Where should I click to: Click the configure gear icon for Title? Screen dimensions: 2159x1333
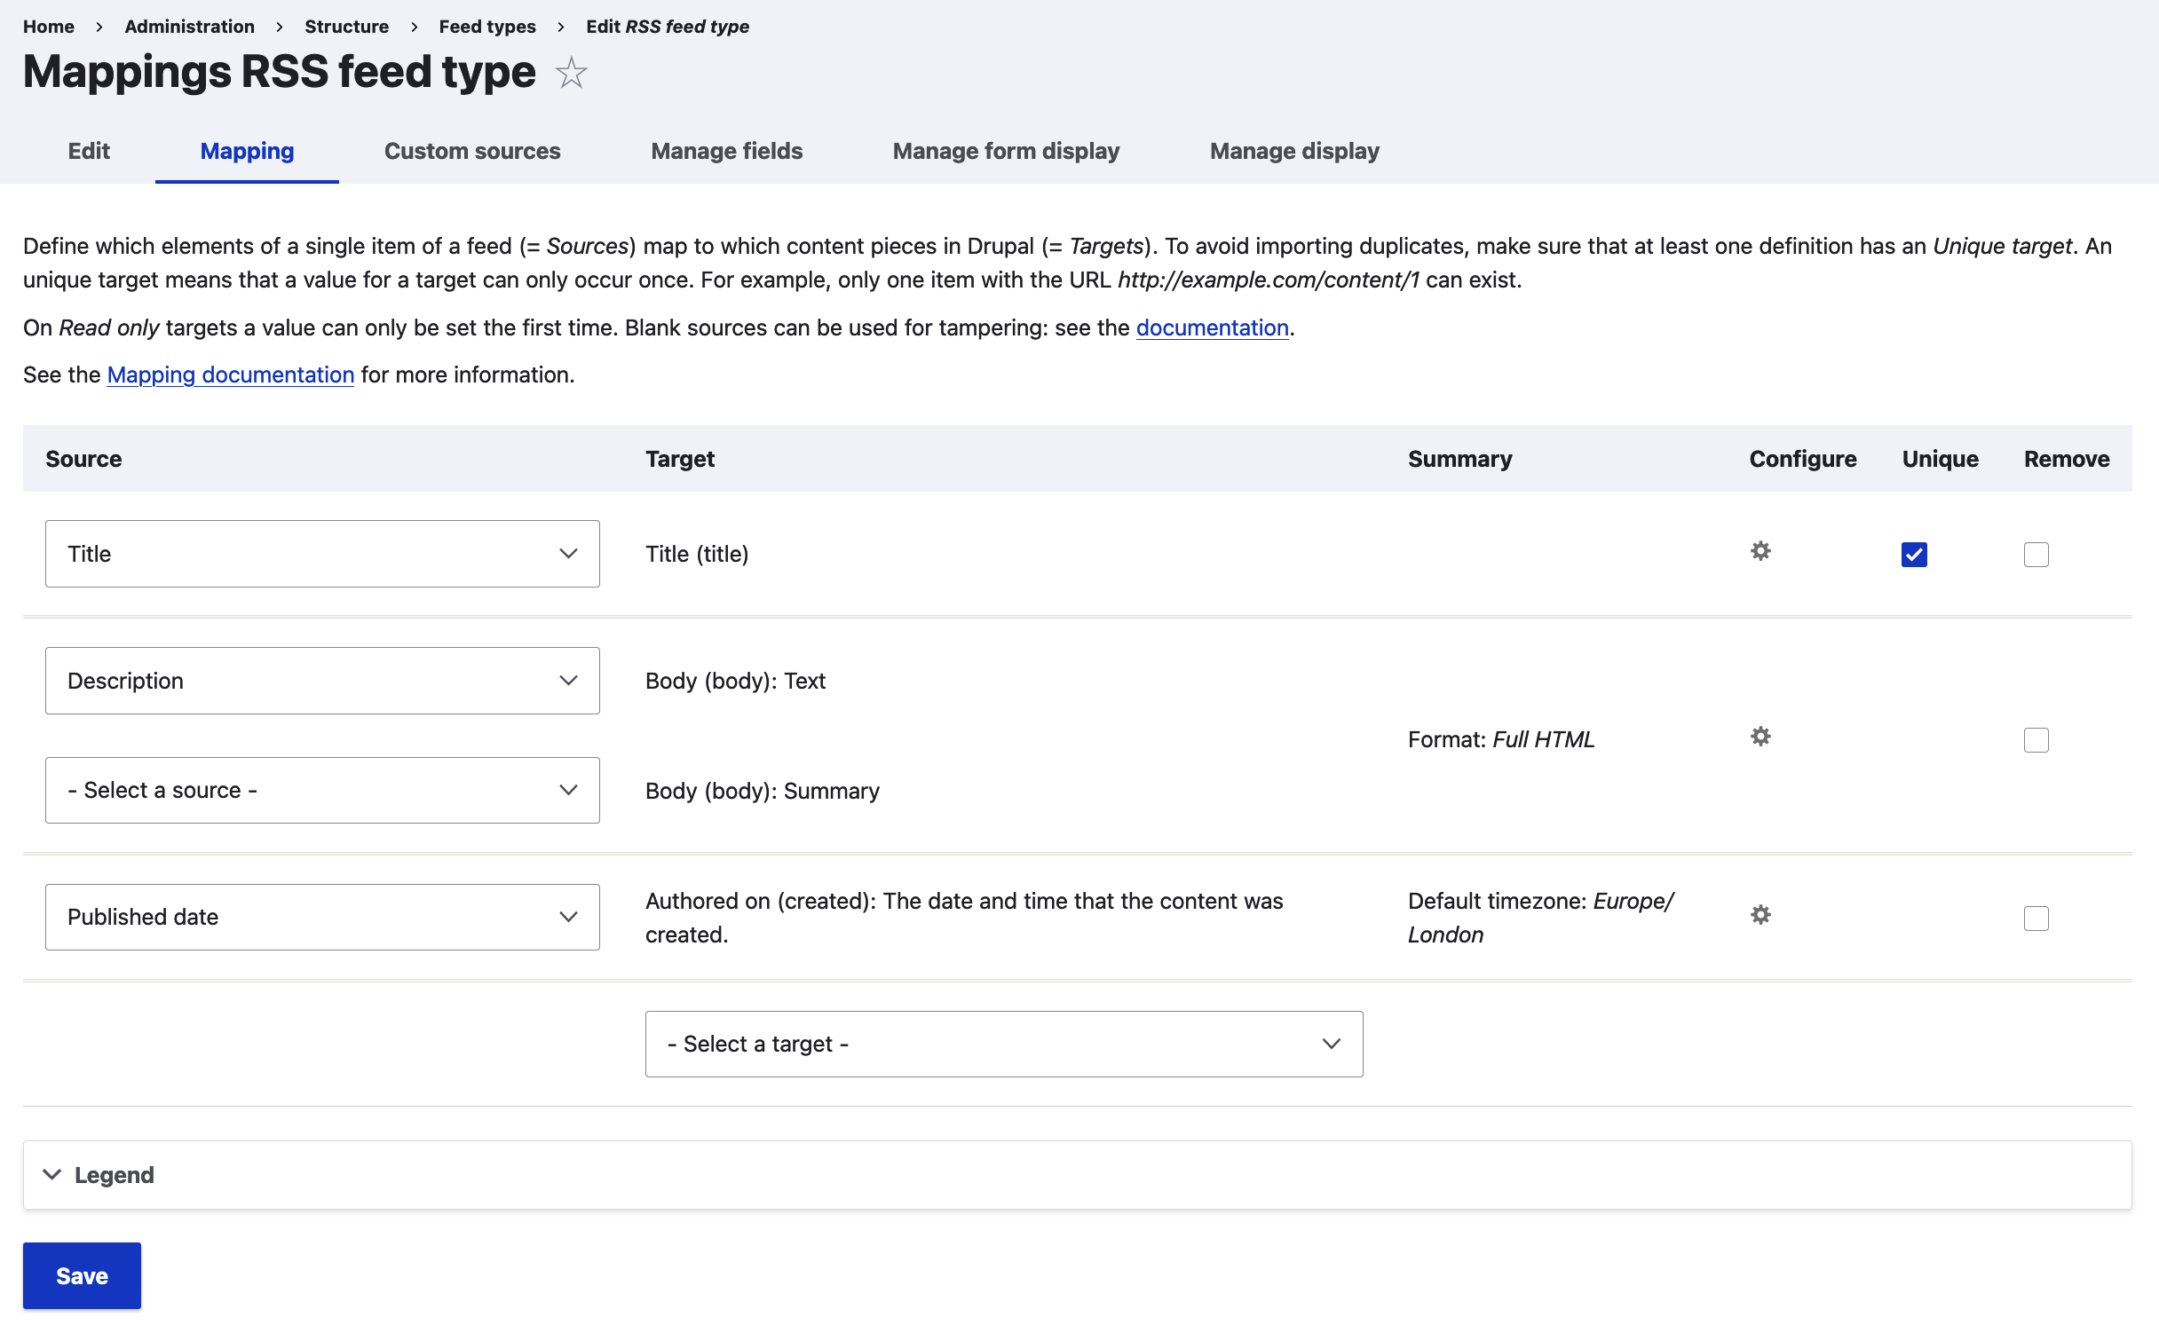1761,550
